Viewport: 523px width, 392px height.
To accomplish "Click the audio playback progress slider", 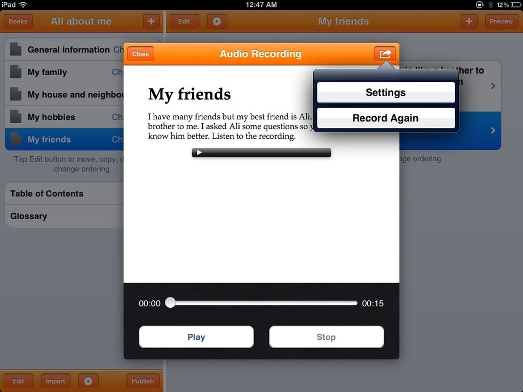I will pos(170,302).
